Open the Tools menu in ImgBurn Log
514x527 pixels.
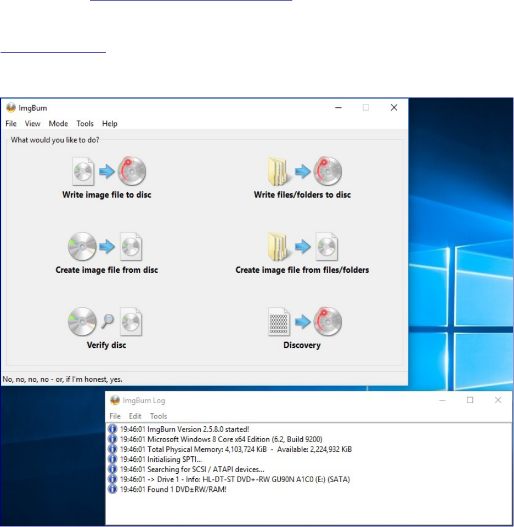coord(159,416)
